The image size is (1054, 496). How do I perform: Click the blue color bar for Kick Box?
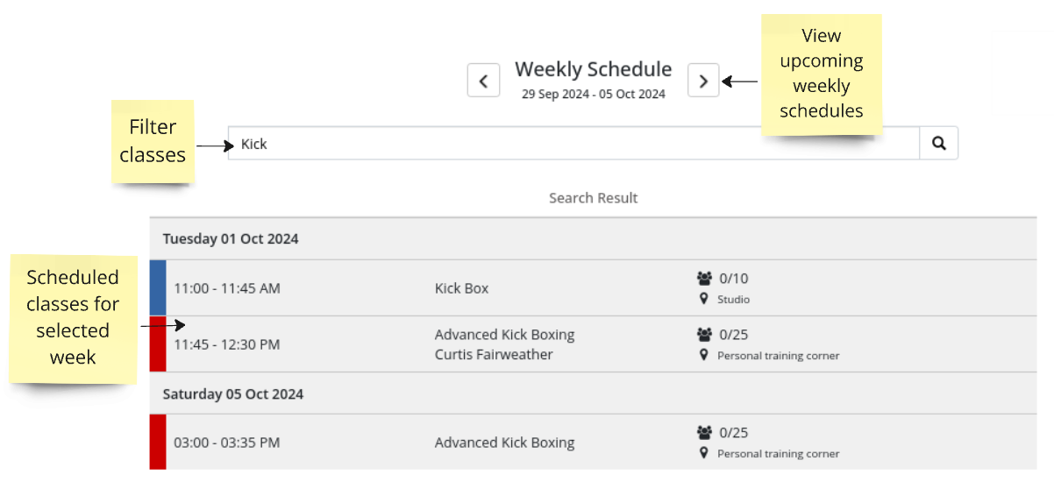tap(158, 287)
